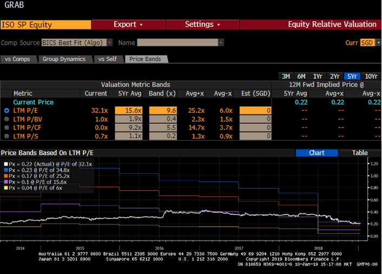The image size is (382, 274).
Task: Edit the LTM P/BV Est (SGD) field
Action: [255, 119]
